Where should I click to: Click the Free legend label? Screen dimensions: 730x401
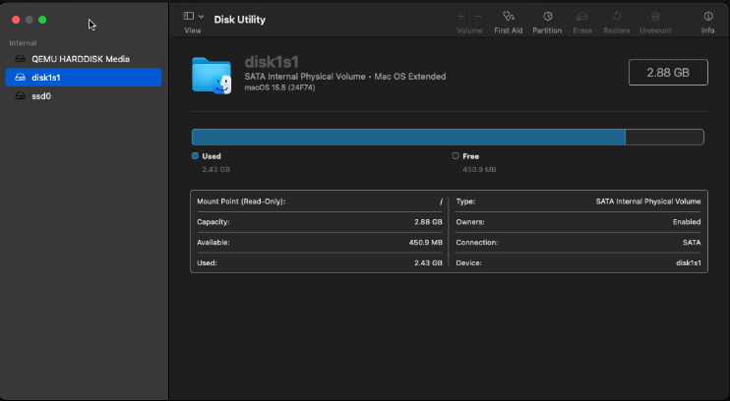(x=470, y=156)
